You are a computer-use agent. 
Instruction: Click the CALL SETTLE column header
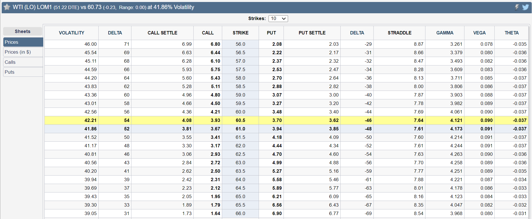click(163, 33)
